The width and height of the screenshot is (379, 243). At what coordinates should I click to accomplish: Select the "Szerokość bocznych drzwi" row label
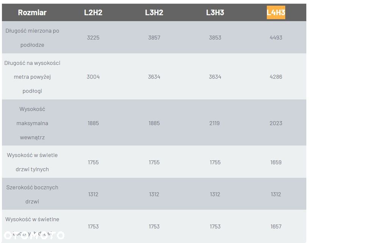32,194
